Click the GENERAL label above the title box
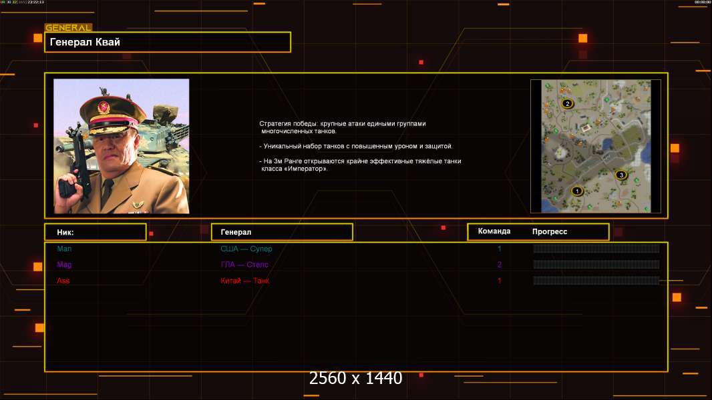712x400 pixels. click(x=68, y=28)
